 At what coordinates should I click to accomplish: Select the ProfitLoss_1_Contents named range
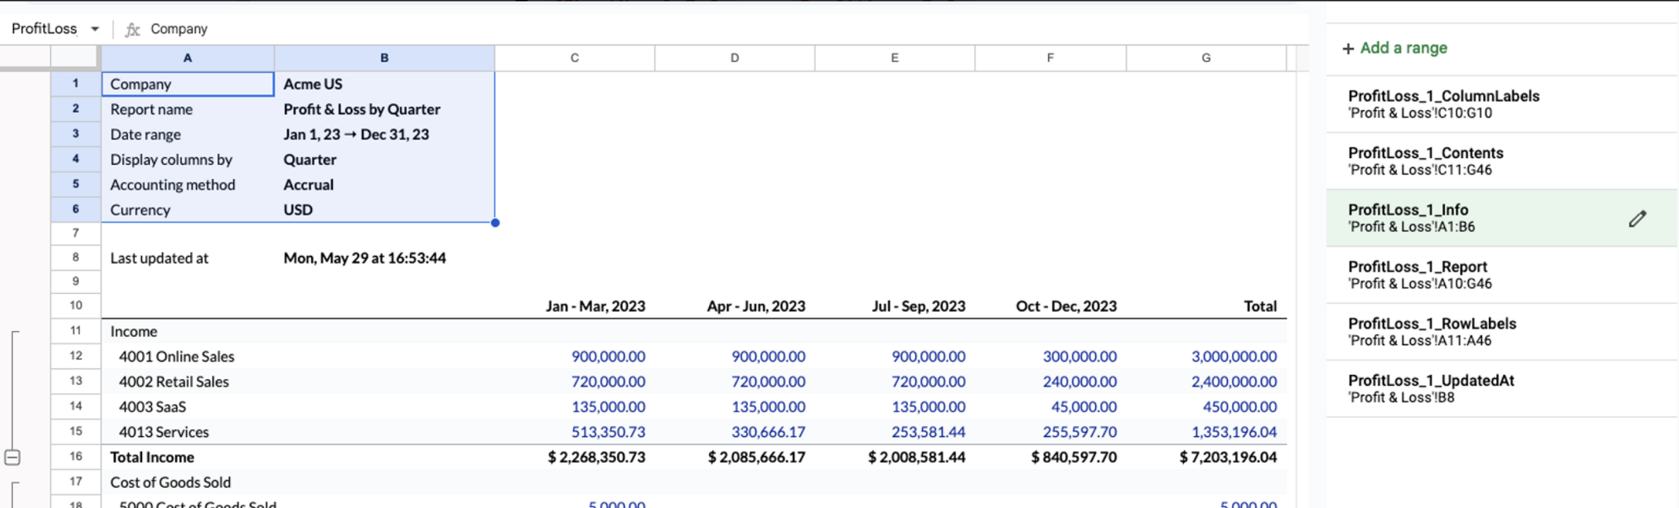pyautogui.click(x=1502, y=161)
